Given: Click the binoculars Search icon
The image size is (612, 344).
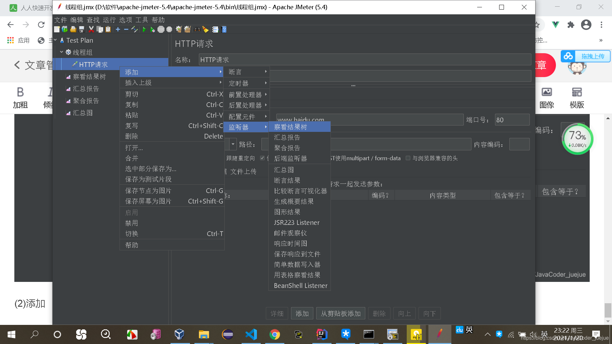Looking at the screenshot, I should 197,29.
